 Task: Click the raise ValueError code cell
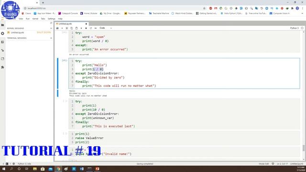(x=184, y=138)
